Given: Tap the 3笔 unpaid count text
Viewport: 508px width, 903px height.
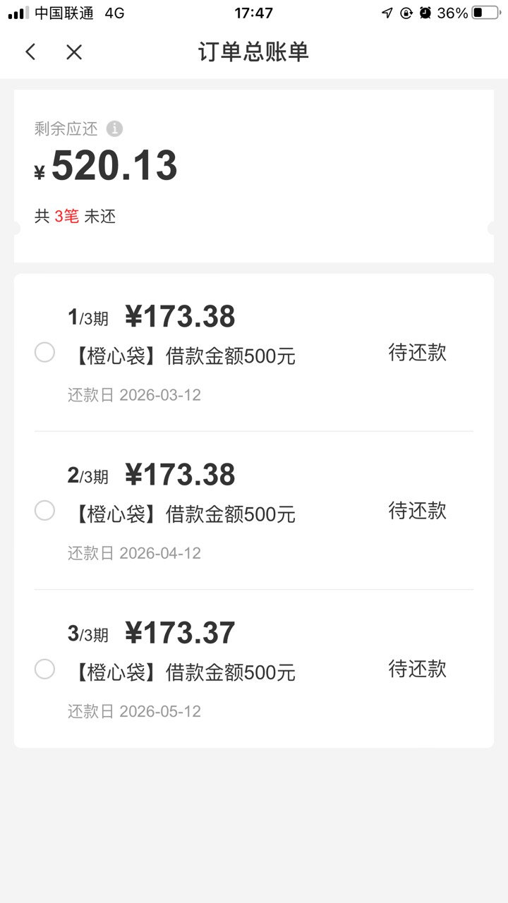Looking at the screenshot, I should click(x=66, y=217).
